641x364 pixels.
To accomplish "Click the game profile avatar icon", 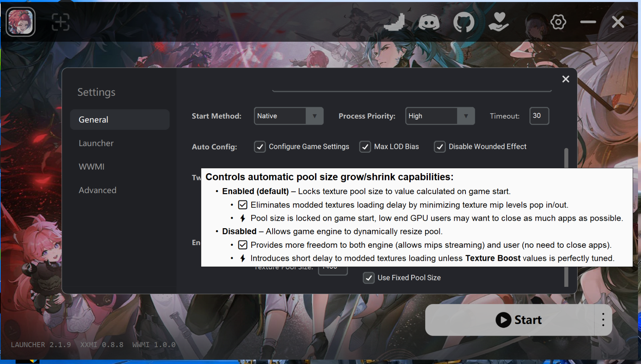I will [x=21, y=22].
